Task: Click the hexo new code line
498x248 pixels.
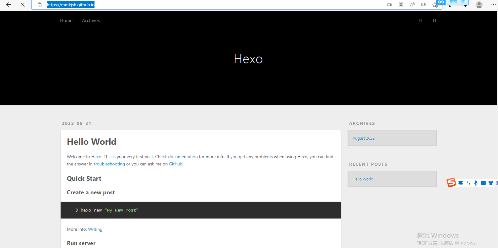Action: point(107,210)
